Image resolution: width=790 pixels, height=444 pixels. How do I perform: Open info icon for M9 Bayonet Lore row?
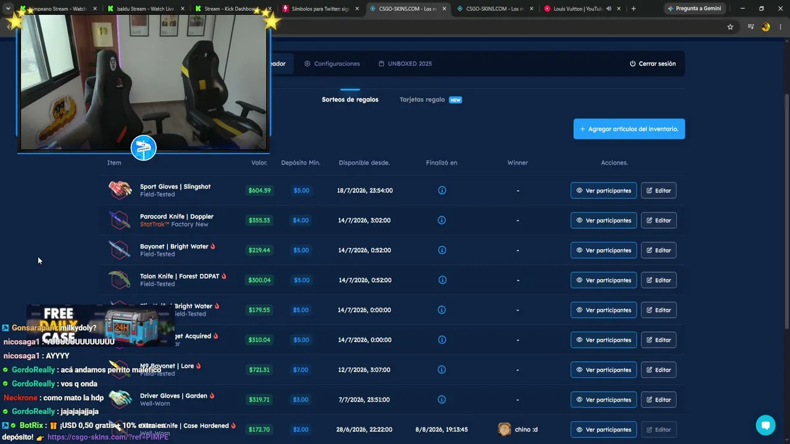442,369
